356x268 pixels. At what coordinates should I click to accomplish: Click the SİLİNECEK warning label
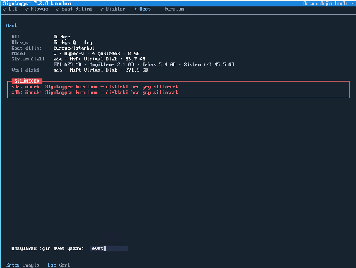tap(27, 81)
